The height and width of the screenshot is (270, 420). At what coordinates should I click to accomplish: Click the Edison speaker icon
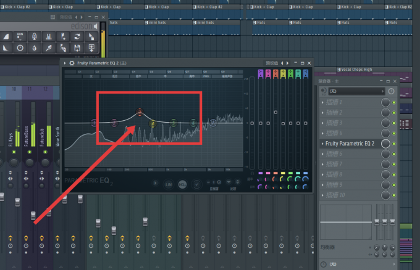[x=96, y=26]
